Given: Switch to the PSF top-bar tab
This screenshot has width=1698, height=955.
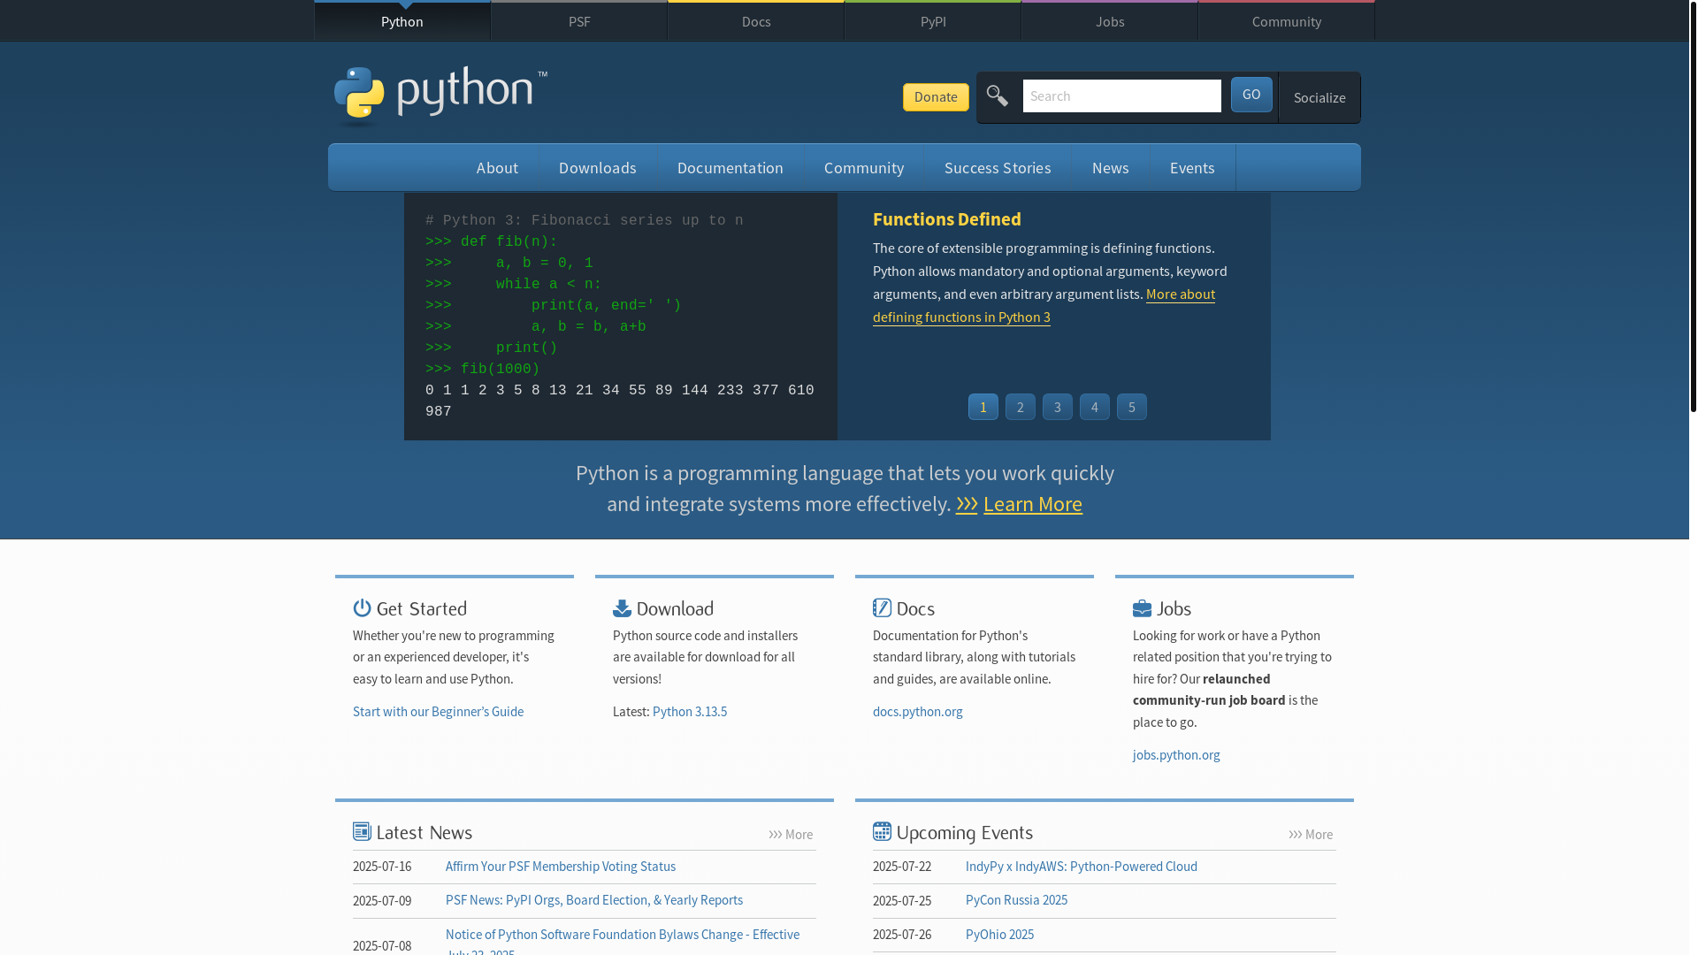Looking at the screenshot, I should coord(579,21).
